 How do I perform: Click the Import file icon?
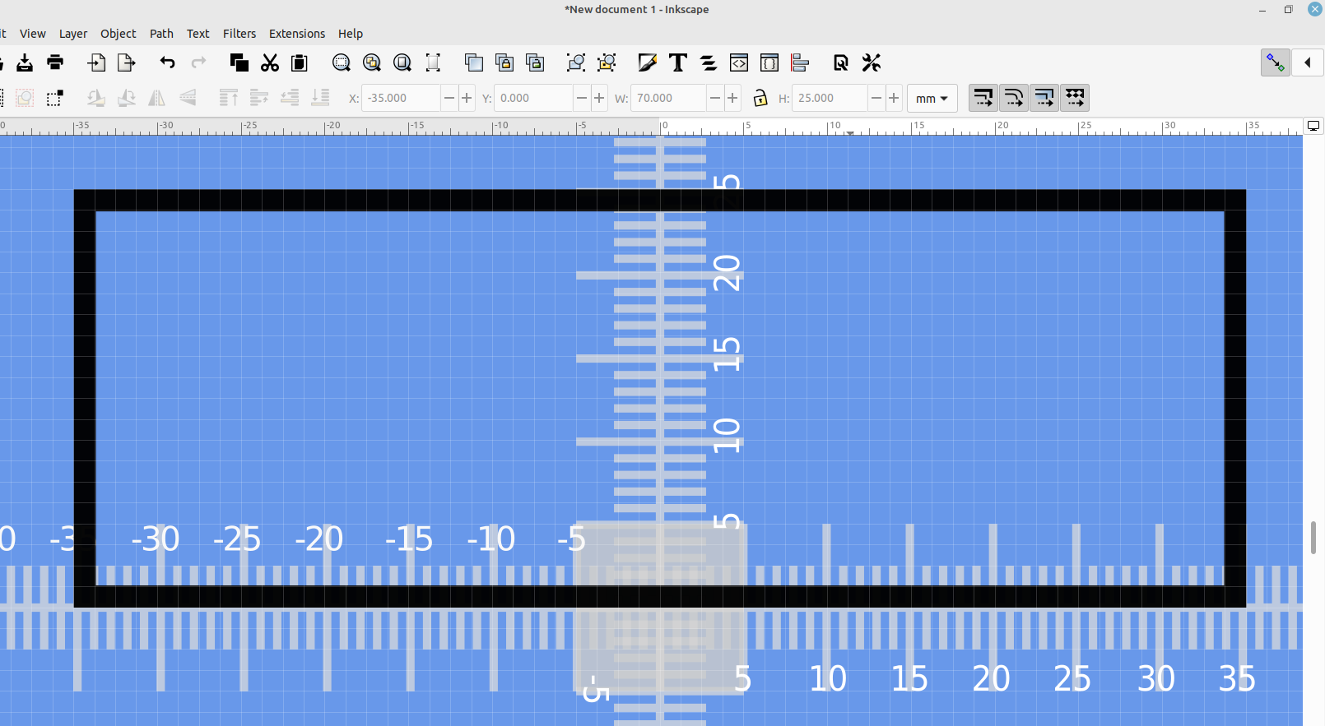point(96,62)
